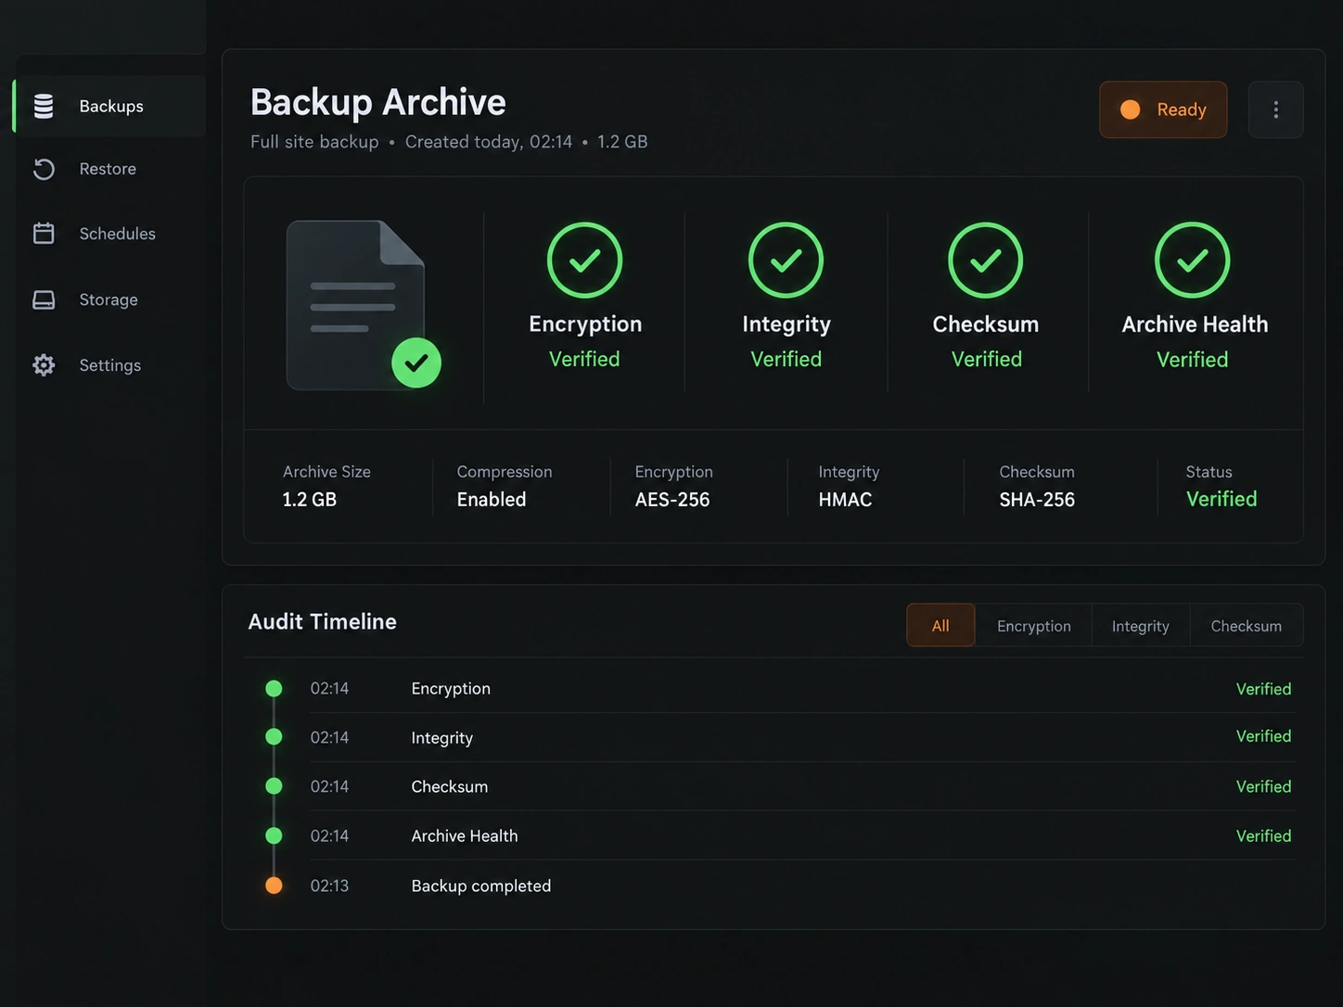Click the Audit Timeline heading
Screen dimensions: 1343x1007
click(x=322, y=621)
